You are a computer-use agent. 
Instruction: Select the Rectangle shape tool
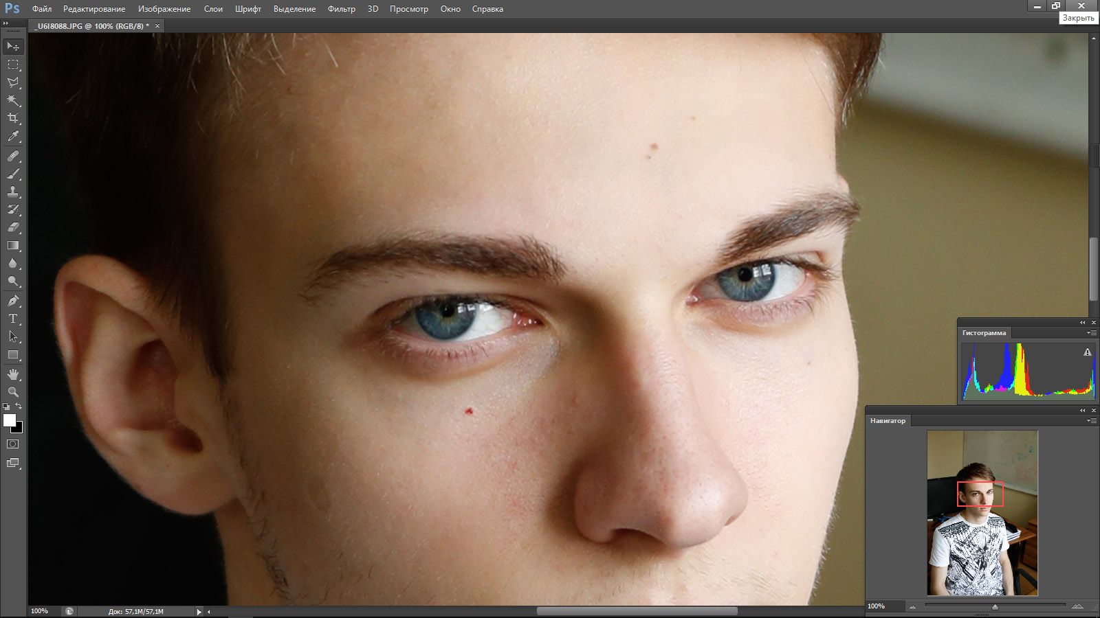tap(13, 355)
